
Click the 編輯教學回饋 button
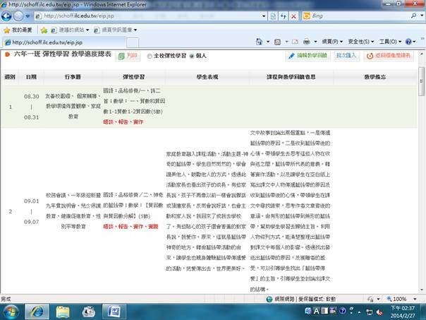[307, 54]
